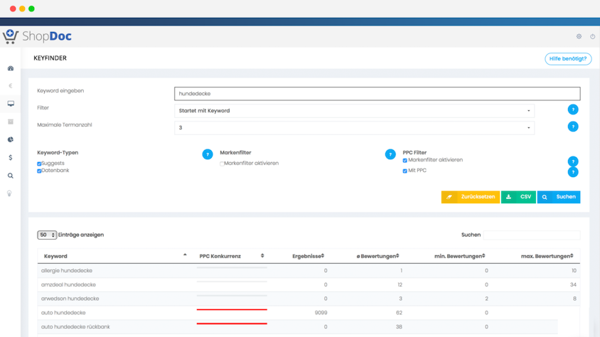
Task: Disable the Mit PPC checkbox
Action: click(x=405, y=171)
